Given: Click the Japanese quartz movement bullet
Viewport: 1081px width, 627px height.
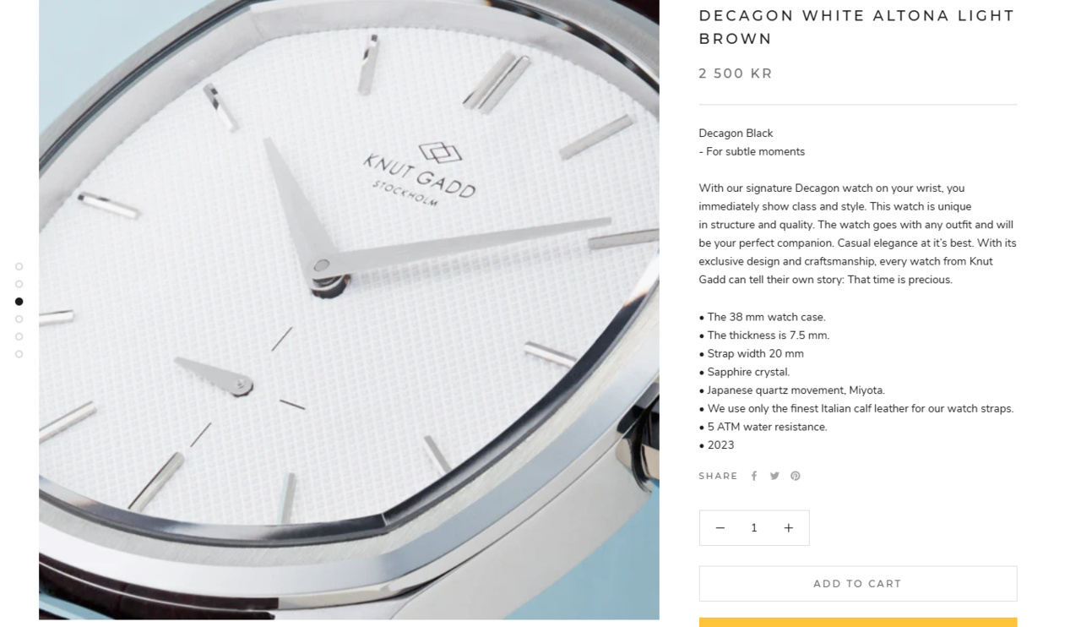Looking at the screenshot, I should [792, 390].
